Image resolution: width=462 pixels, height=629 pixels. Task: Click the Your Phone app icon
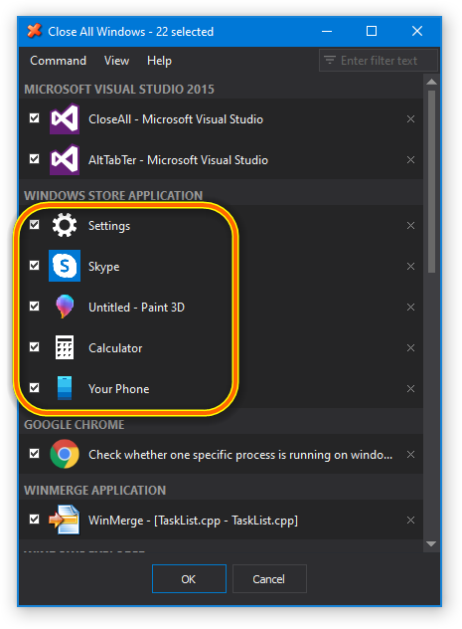click(x=65, y=388)
